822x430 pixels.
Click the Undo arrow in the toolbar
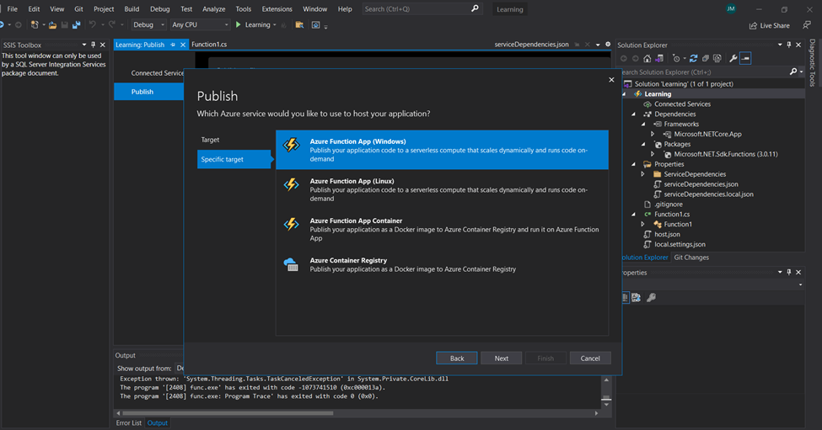pos(92,24)
